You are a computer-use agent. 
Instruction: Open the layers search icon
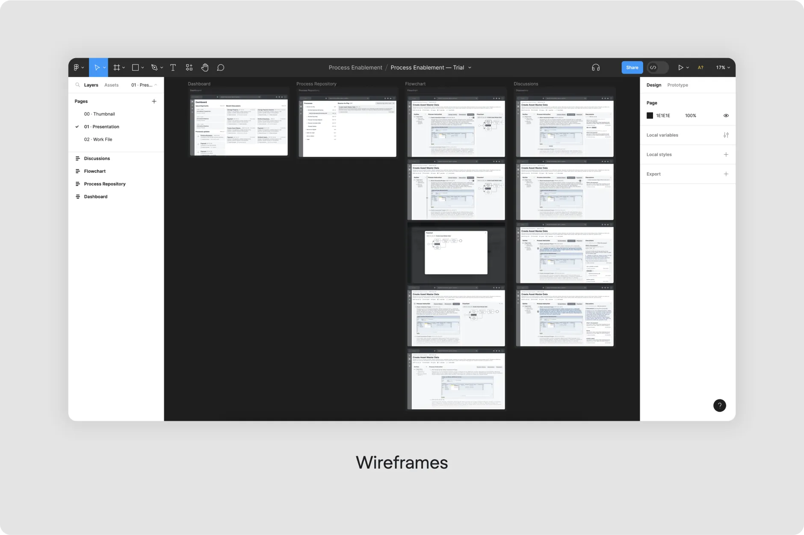78,85
